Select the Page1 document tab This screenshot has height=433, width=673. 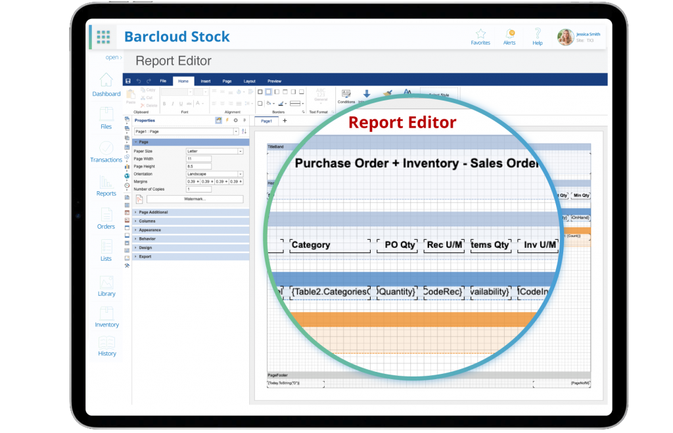267,121
